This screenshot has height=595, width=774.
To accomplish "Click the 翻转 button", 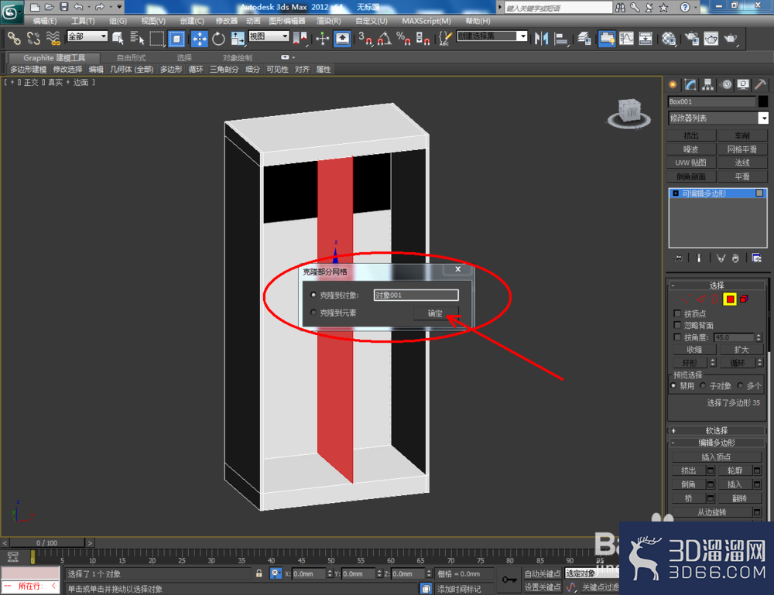I will (x=739, y=498).
